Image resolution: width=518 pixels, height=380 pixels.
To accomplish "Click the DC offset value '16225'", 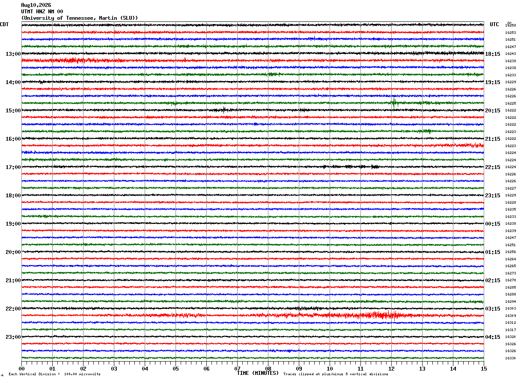I will tap(510, 103).
